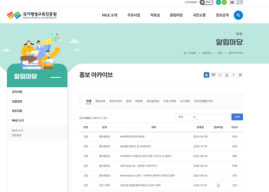Open the Facebook icon link
269x192 pixels.
pos(233,75)
